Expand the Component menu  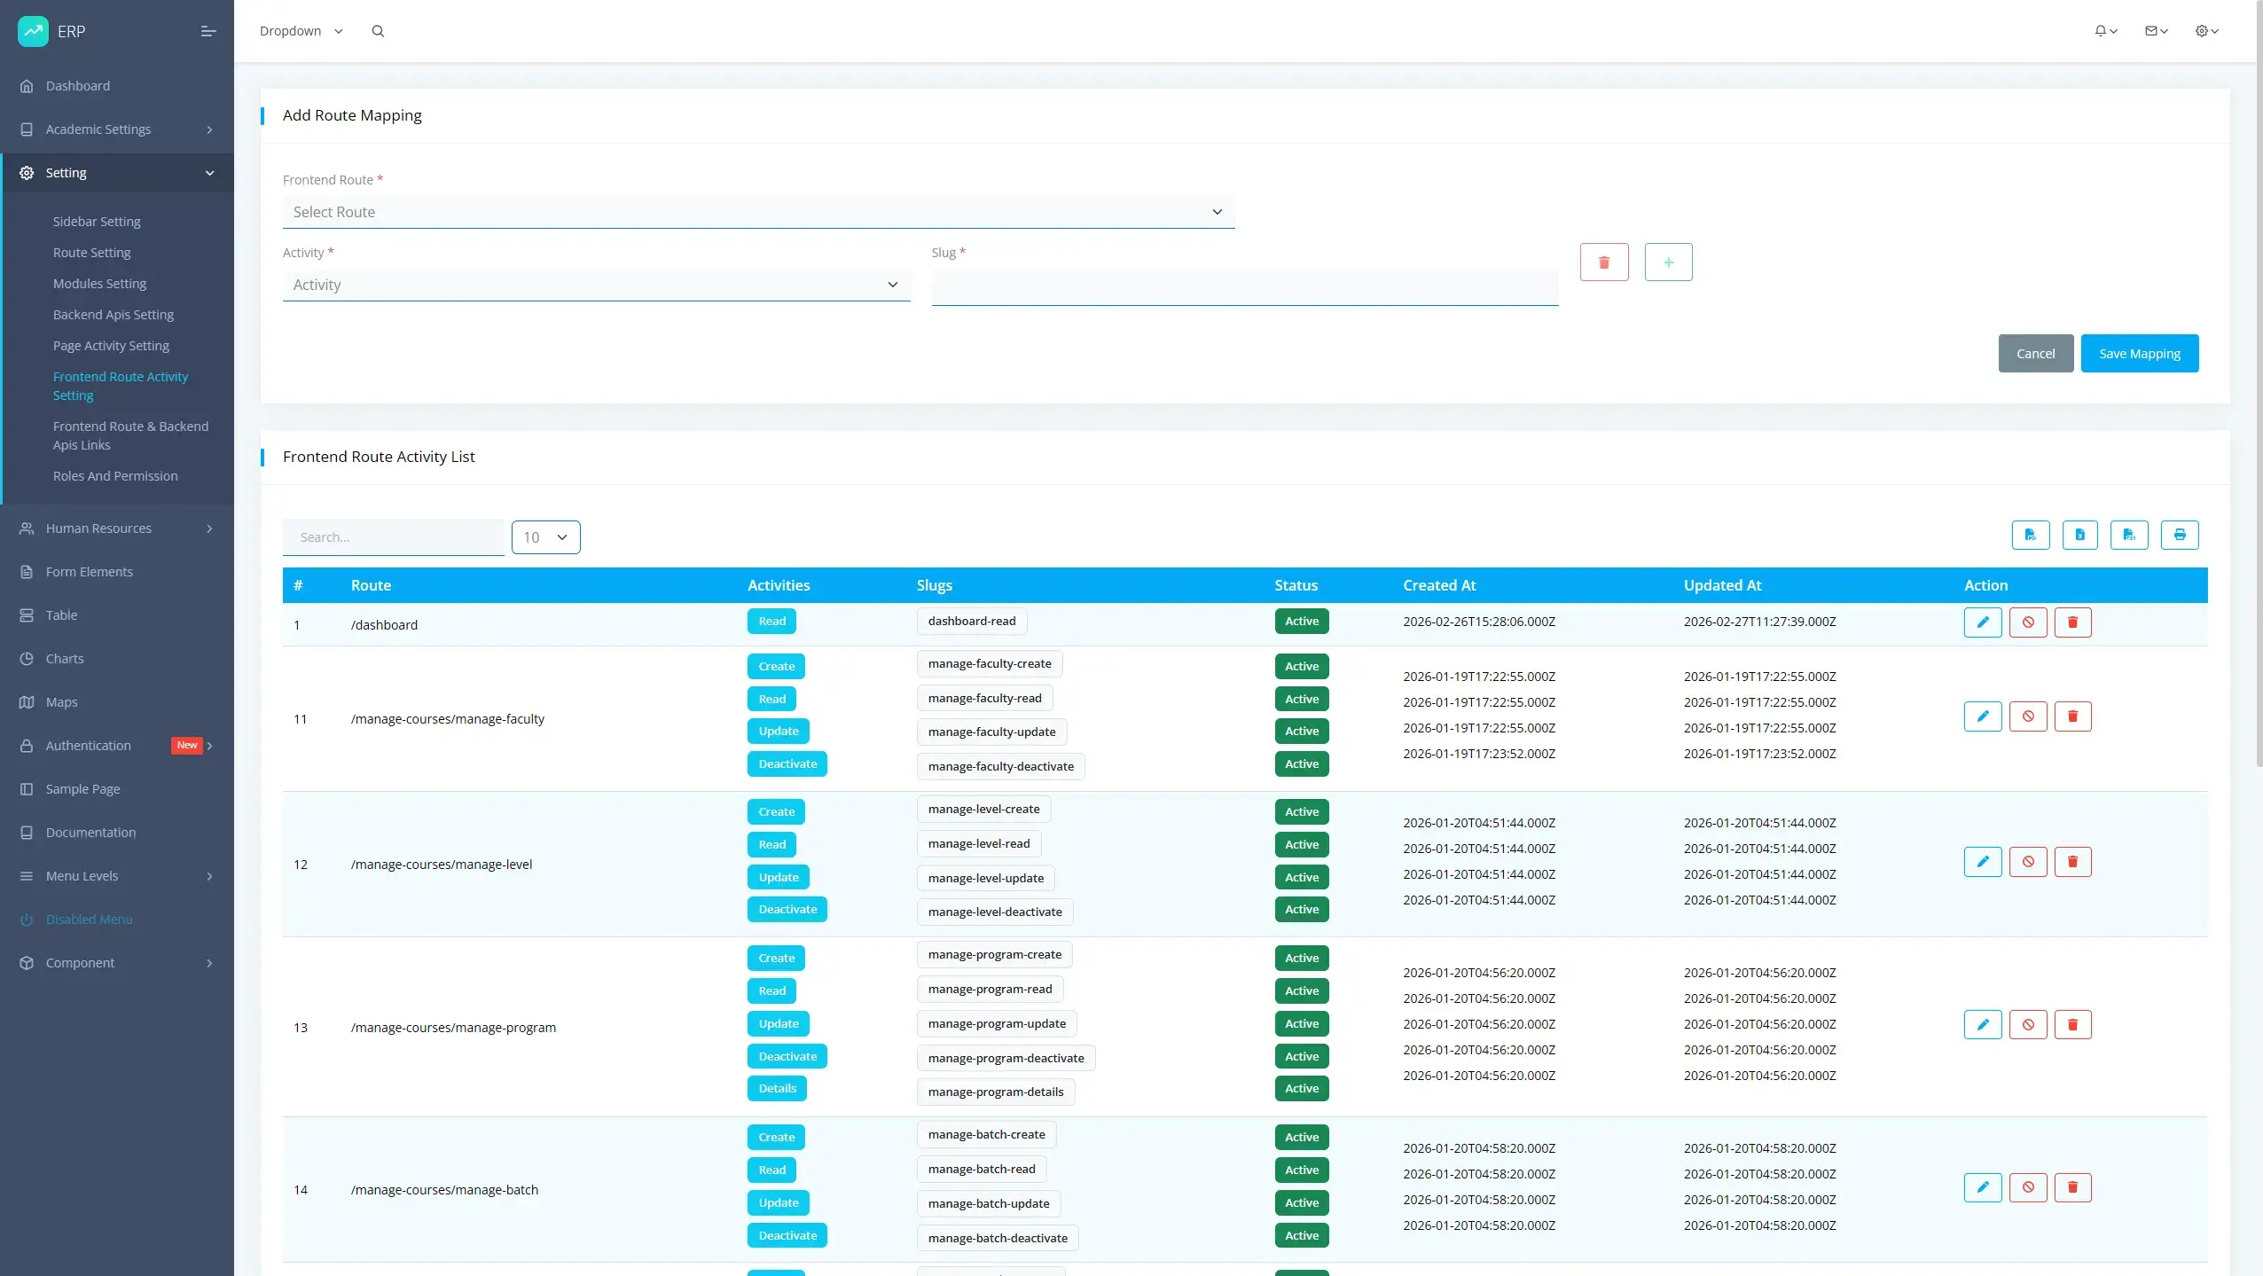click(117, 963)
